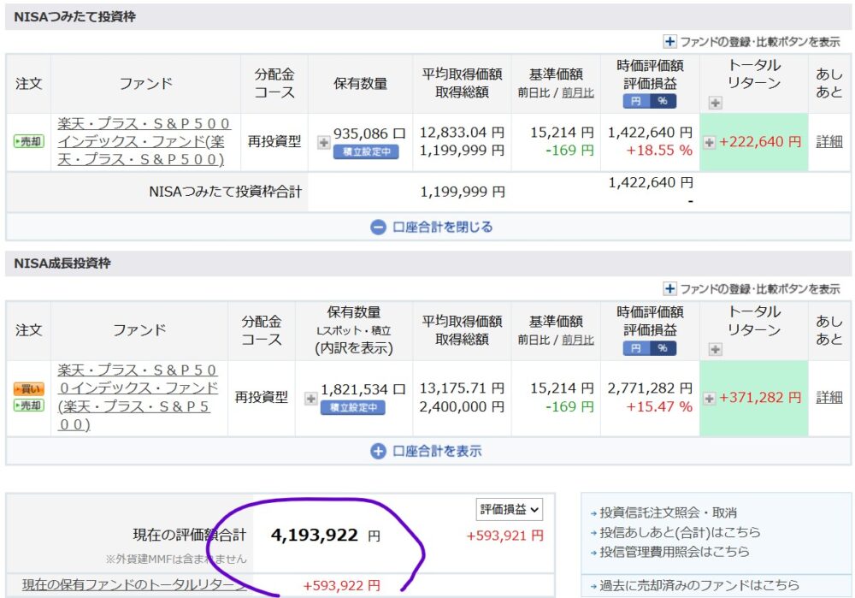
Task: Click 1,422,640 円 value in fund row
Action: click(x=650, y=133)
